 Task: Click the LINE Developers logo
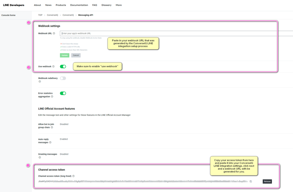click(14, 5)
